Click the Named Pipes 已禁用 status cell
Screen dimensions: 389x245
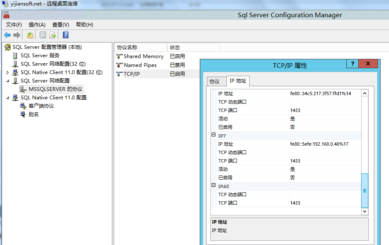(x=177, y=65)
